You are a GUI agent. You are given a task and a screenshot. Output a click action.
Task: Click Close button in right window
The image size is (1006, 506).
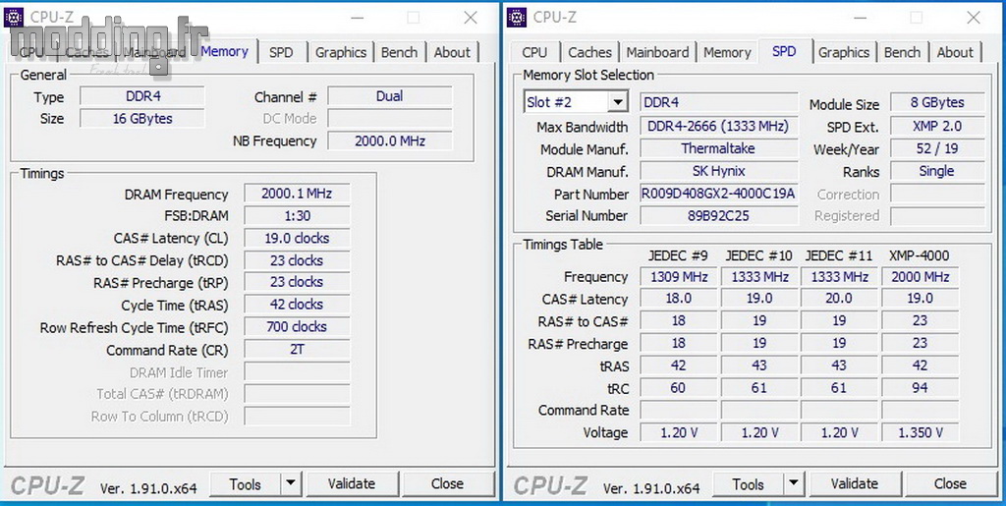(x=950, y=483)
